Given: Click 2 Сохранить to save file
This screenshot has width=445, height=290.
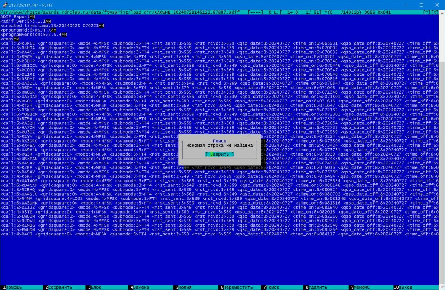Looking at the screenshot, I should (59, 287).
